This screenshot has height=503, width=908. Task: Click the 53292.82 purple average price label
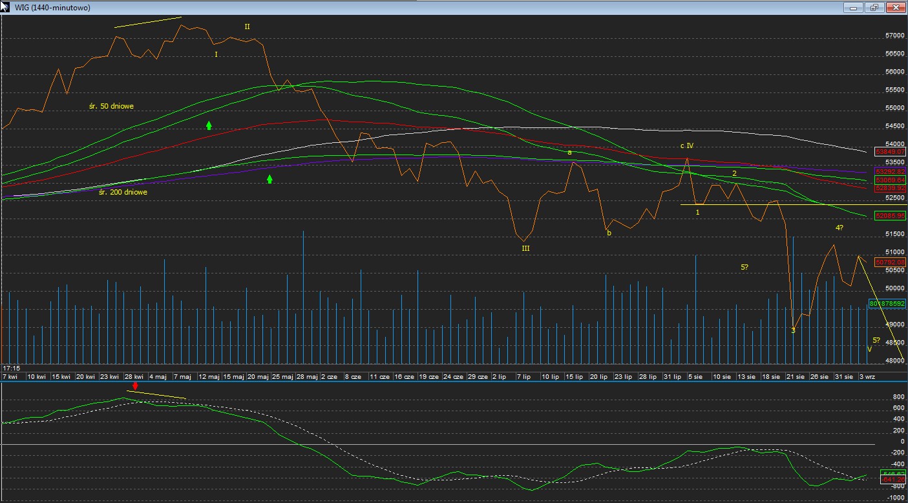[x=889, y=171]
